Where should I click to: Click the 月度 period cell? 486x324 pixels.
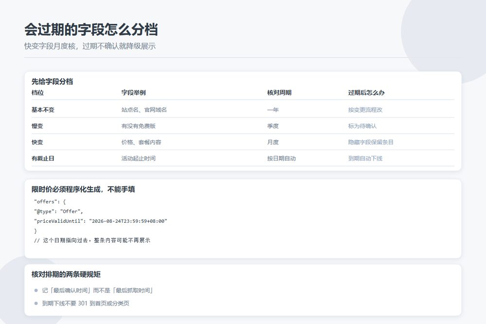tap(273, 142)
